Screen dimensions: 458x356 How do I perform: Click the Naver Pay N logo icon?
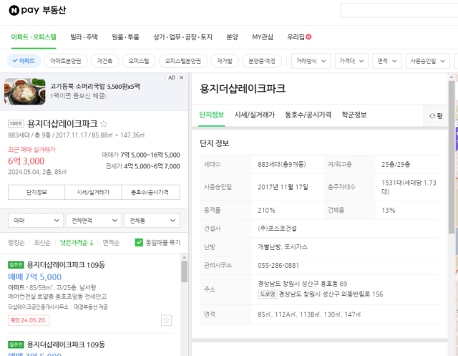click(14, 11)
